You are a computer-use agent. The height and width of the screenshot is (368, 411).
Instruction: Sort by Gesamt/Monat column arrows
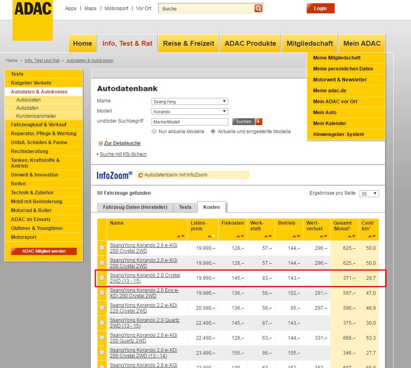click(352, 236)
